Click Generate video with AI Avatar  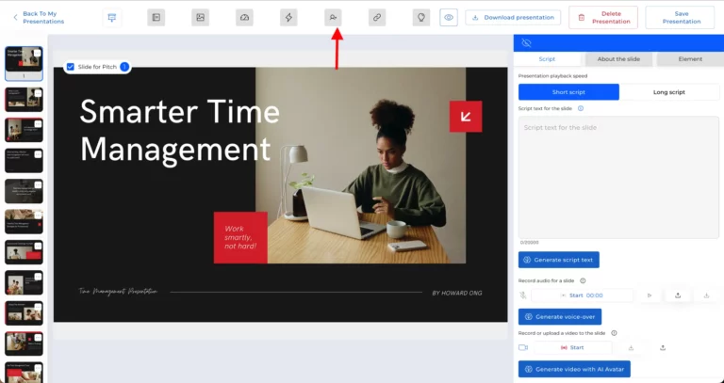pos(574,369)
